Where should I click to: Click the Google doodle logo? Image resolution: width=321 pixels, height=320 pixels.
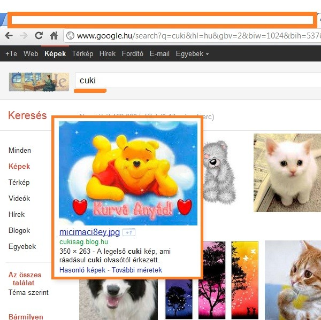pyautogui.click(x=39, y=82)
